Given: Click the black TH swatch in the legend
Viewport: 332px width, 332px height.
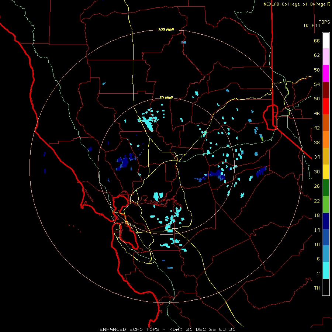Looking at the screenshot, I should click(326, 287).
